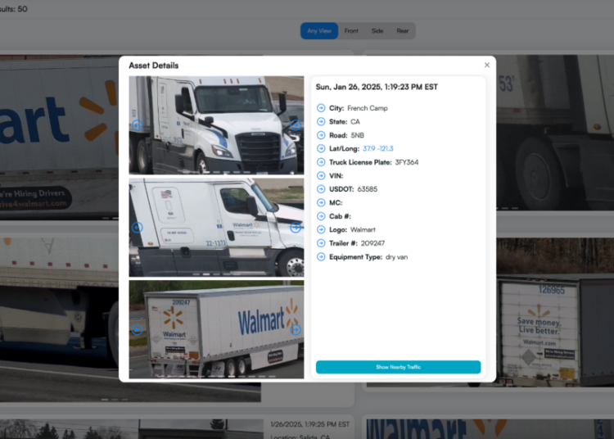Open the Walmart trailer 209247 photo
The width and height of the screenshot is (614, 439).
(x=216, y=329)
